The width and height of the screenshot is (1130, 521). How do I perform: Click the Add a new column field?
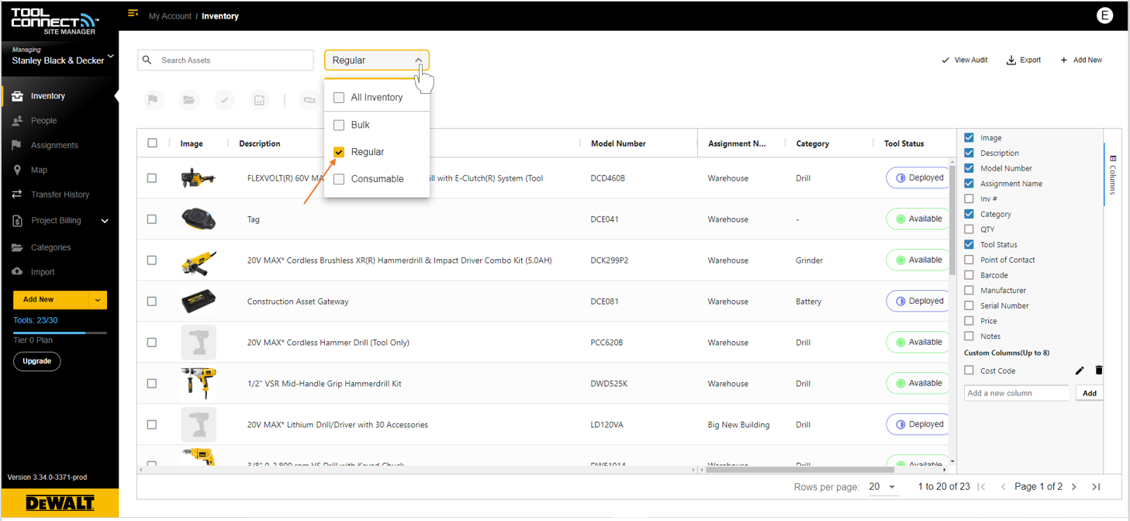coord(1017,393)
